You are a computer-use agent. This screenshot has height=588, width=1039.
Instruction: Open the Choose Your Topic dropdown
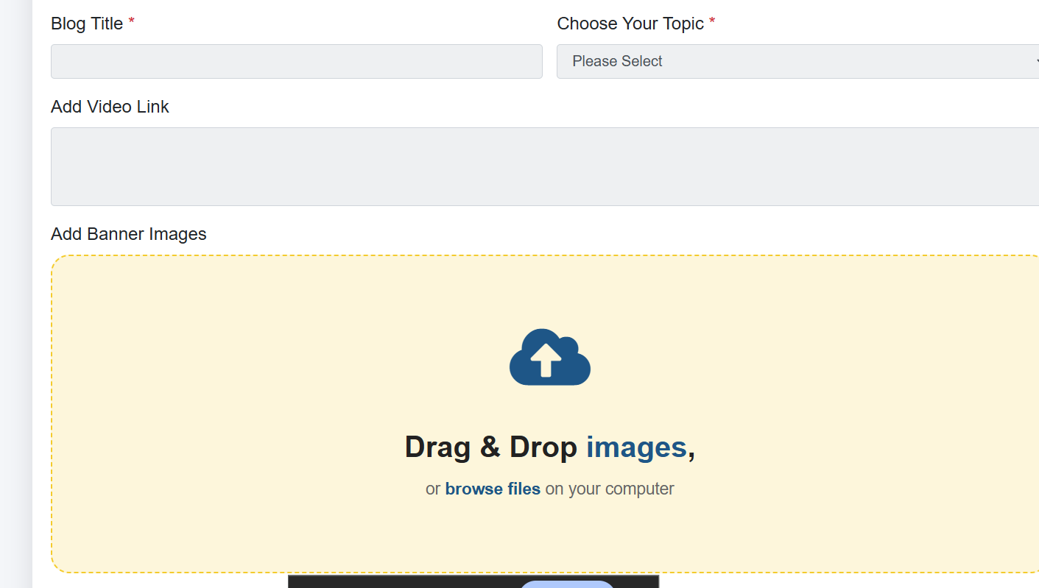point(797,61)
